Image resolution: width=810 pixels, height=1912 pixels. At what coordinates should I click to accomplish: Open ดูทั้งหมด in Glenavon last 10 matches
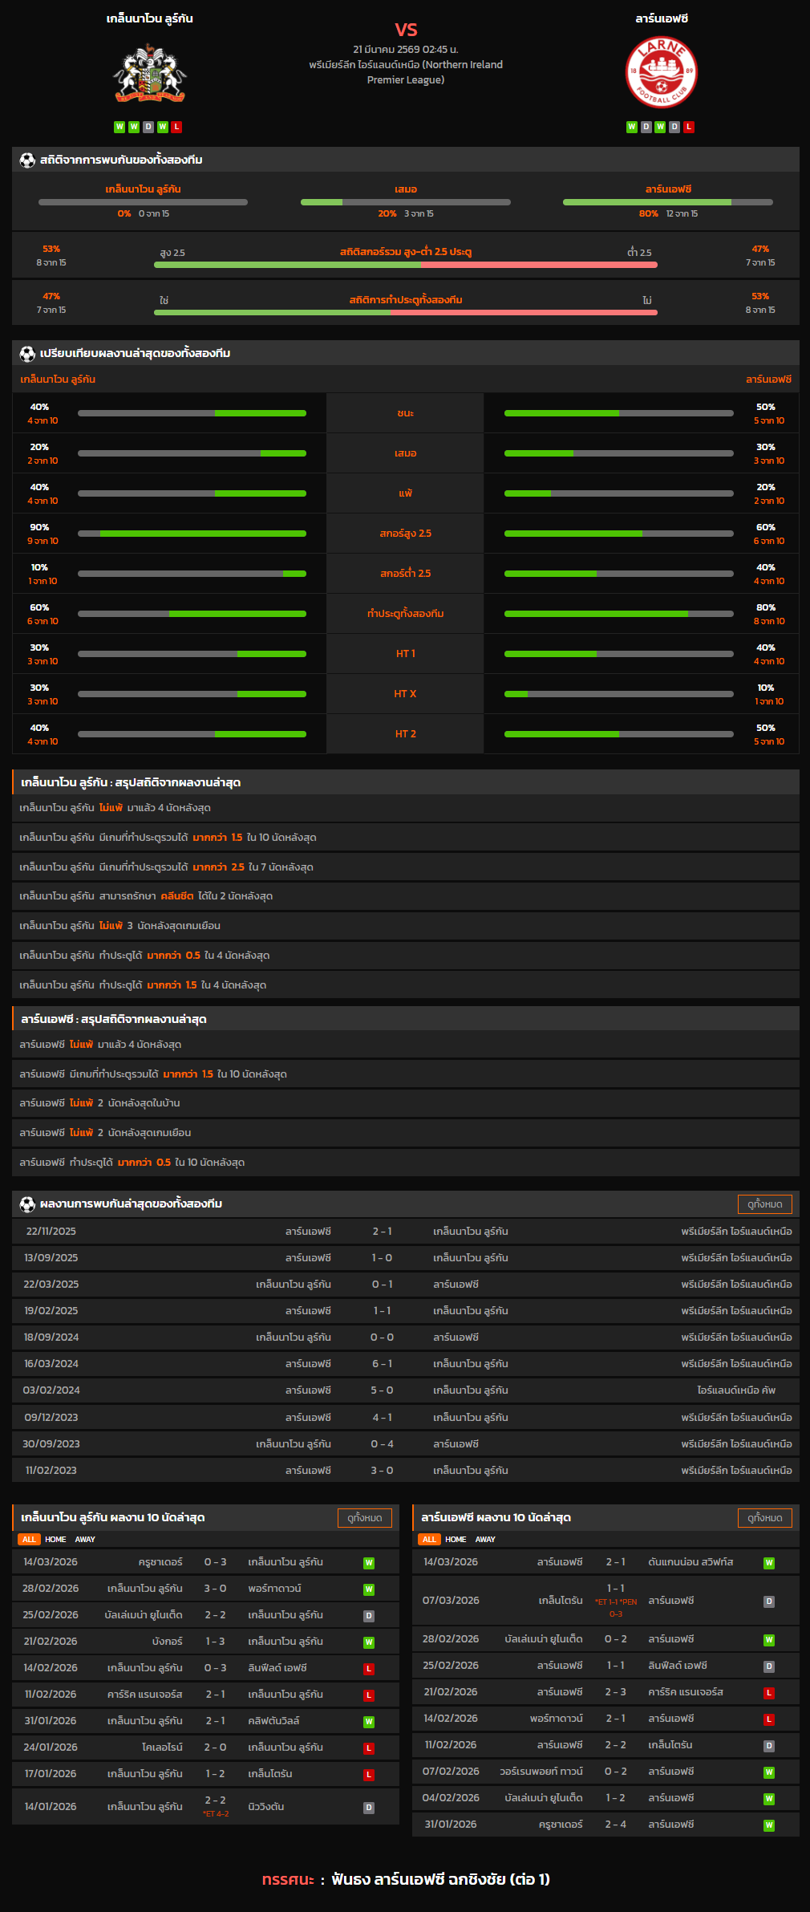point(365,1517)
